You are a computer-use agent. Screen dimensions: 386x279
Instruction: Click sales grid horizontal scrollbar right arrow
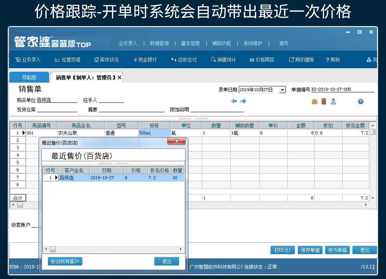(366, 205)
